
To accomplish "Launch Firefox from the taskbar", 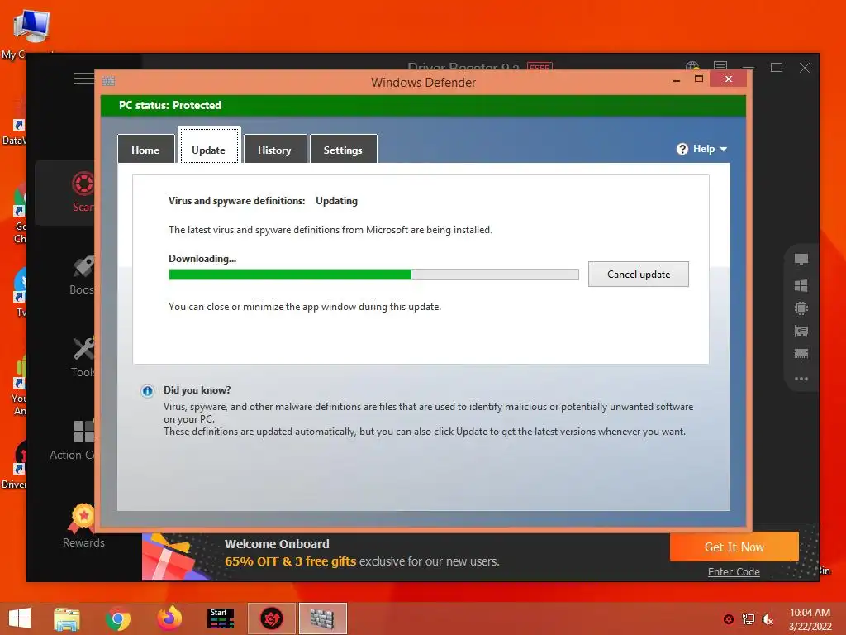I will [169, 618].
